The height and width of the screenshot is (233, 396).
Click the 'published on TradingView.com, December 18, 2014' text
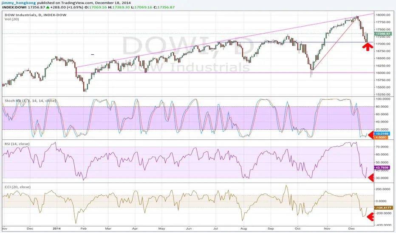(84, 3)
